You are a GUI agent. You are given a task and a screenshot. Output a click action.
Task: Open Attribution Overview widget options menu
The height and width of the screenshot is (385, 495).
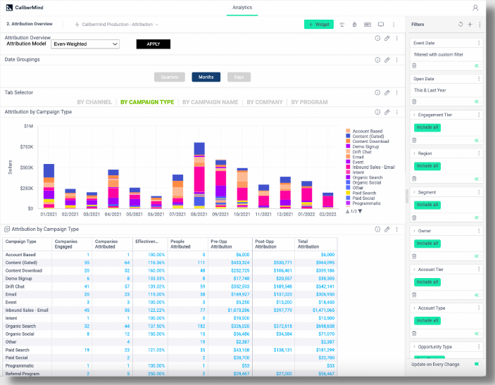point(397,38)
